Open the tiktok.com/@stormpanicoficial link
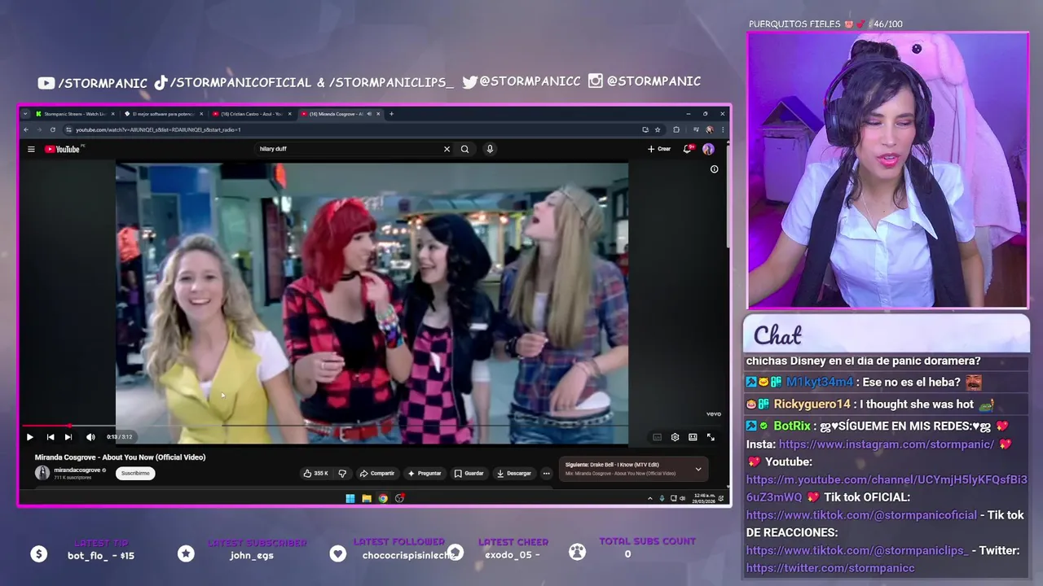The height and width of the screenshot is (586, 1043). click(861, 515)
